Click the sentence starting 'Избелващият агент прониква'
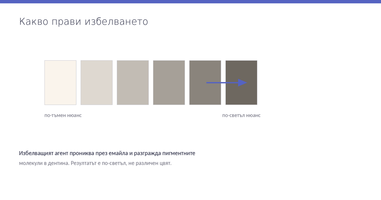Image resolution: width=381 pixels, height=200 pixels. pos(107,153)
